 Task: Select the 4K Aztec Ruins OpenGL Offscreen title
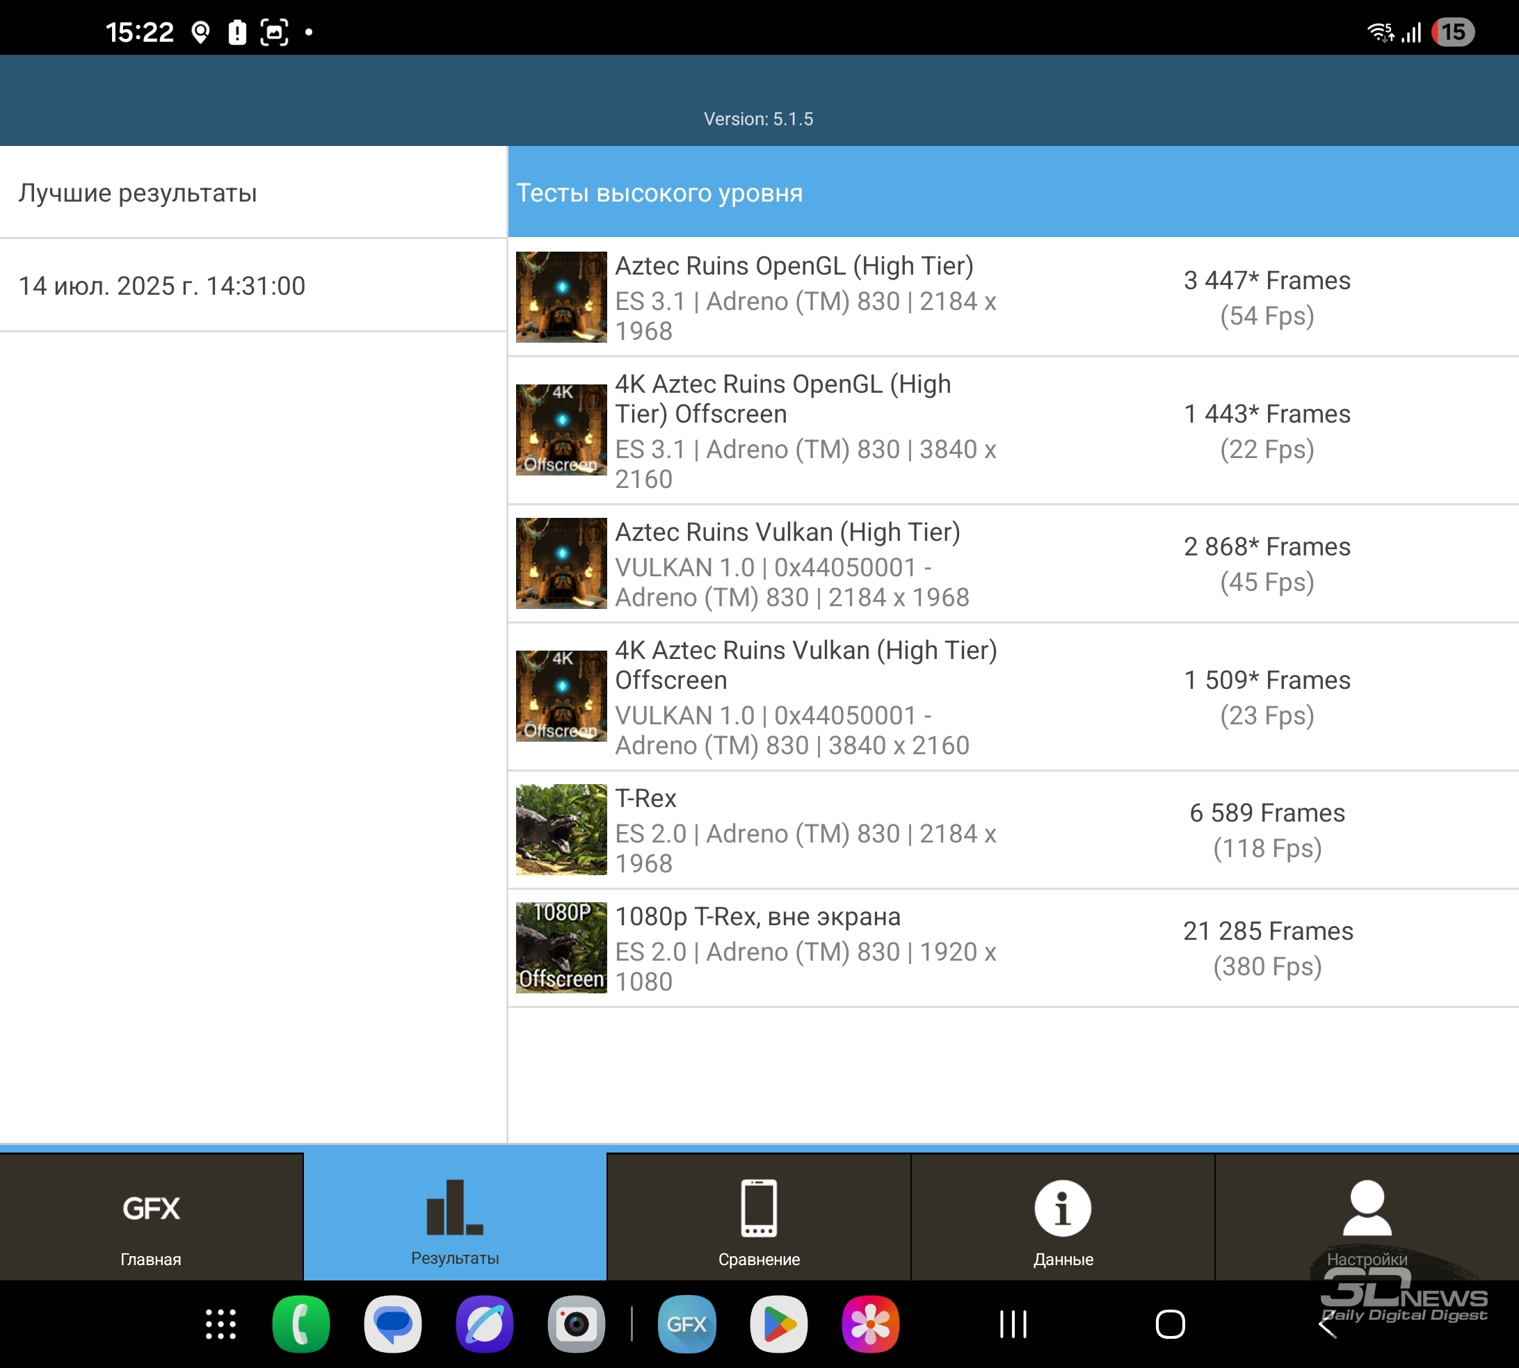coord(783,399)
